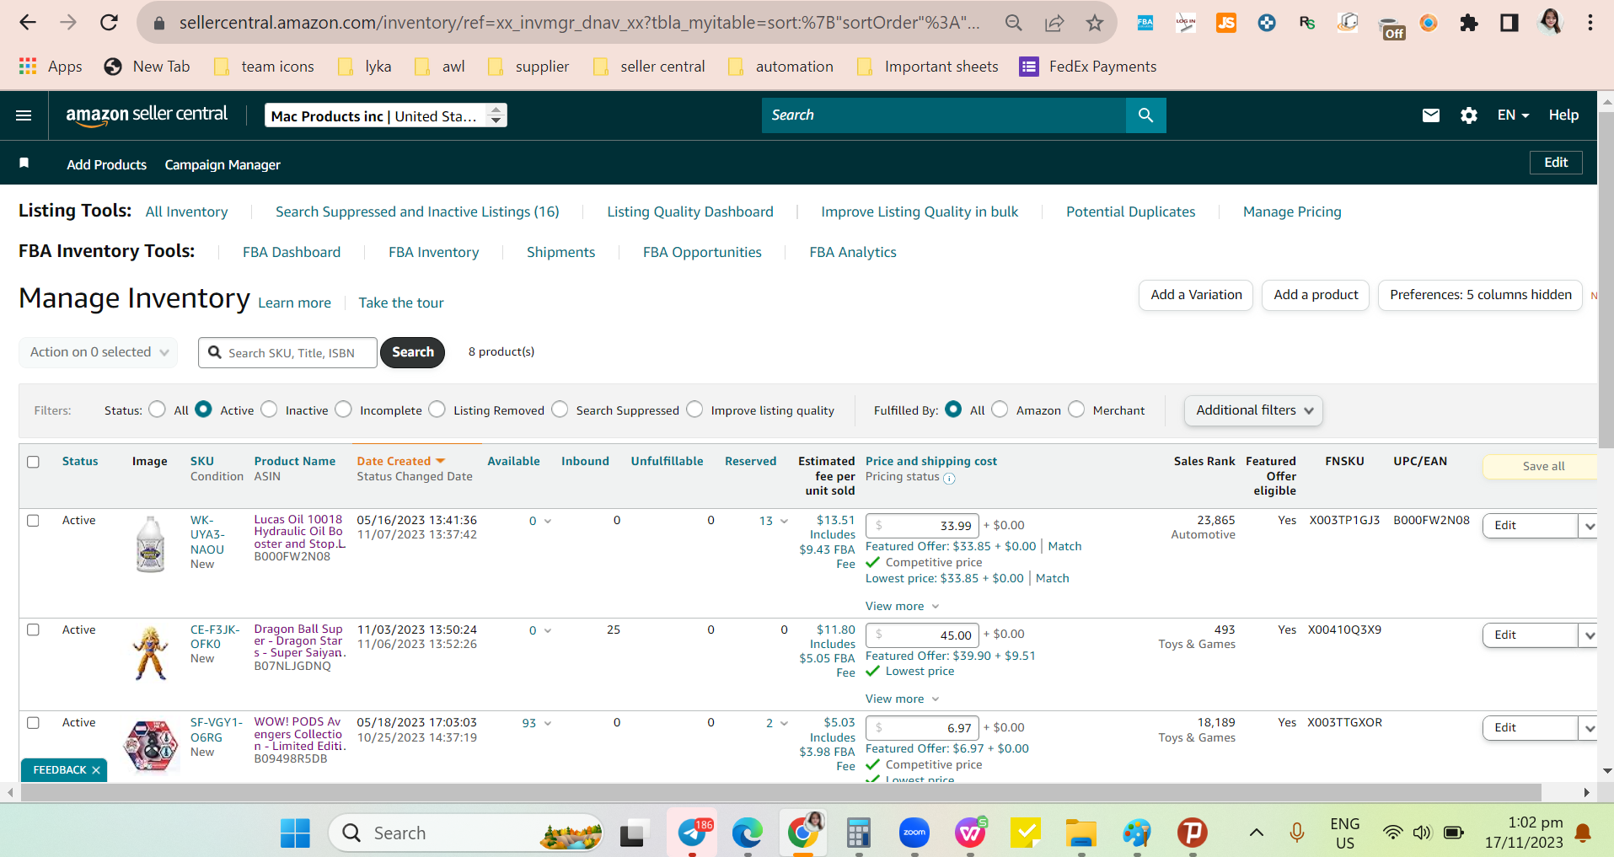1614x857 pixels.
Task: Click Match next to Lucas Oil Featured Offer
Action: 1064,546
